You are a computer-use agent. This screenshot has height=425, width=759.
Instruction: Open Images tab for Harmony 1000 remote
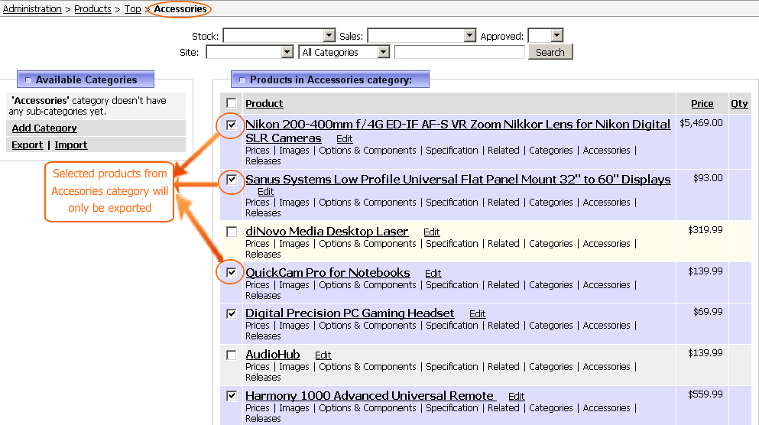tap(294, 407)
